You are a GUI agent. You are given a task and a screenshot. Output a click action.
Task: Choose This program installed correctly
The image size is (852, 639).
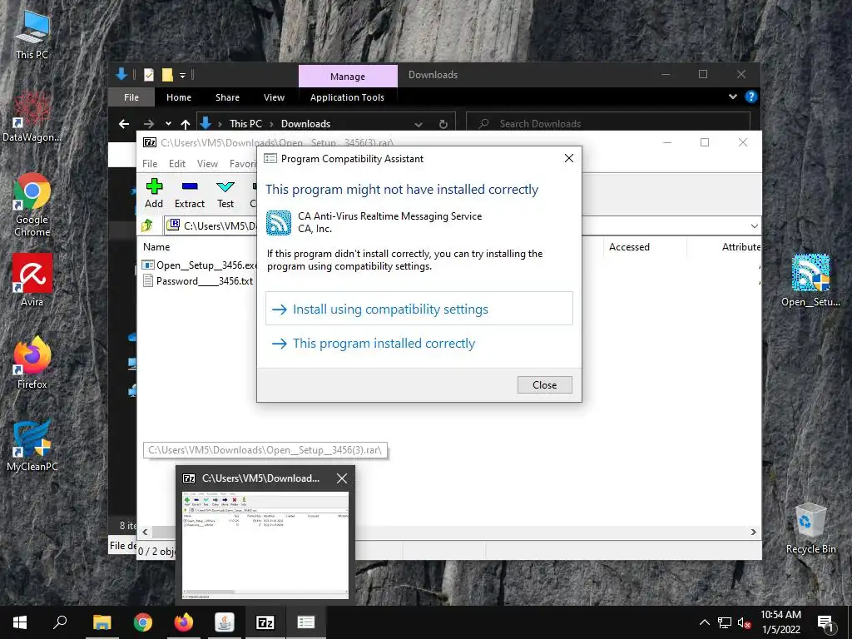click(419, 344)
